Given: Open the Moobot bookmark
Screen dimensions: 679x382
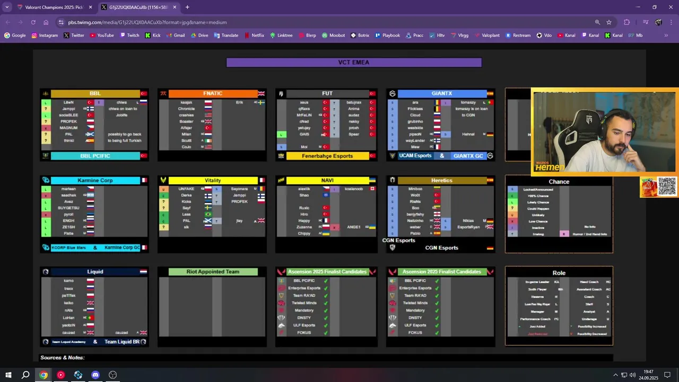Looking at the screenshot, I should (x=333, y=36).
